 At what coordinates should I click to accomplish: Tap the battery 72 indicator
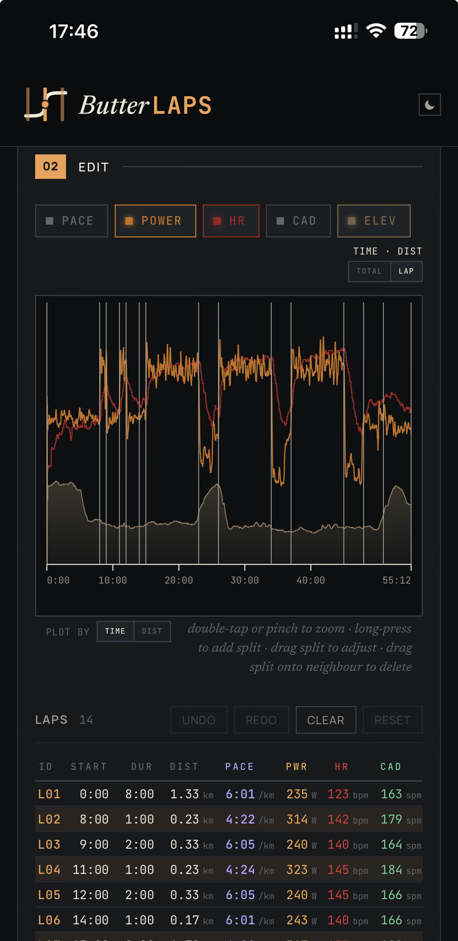click(410, 31)
